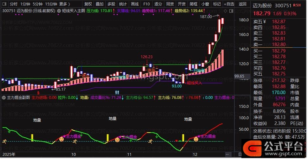Image resolution: width=308 pixels, height=159 pixels.
Task: Click the smiley face icon near October
Action: tap(62, 139)
